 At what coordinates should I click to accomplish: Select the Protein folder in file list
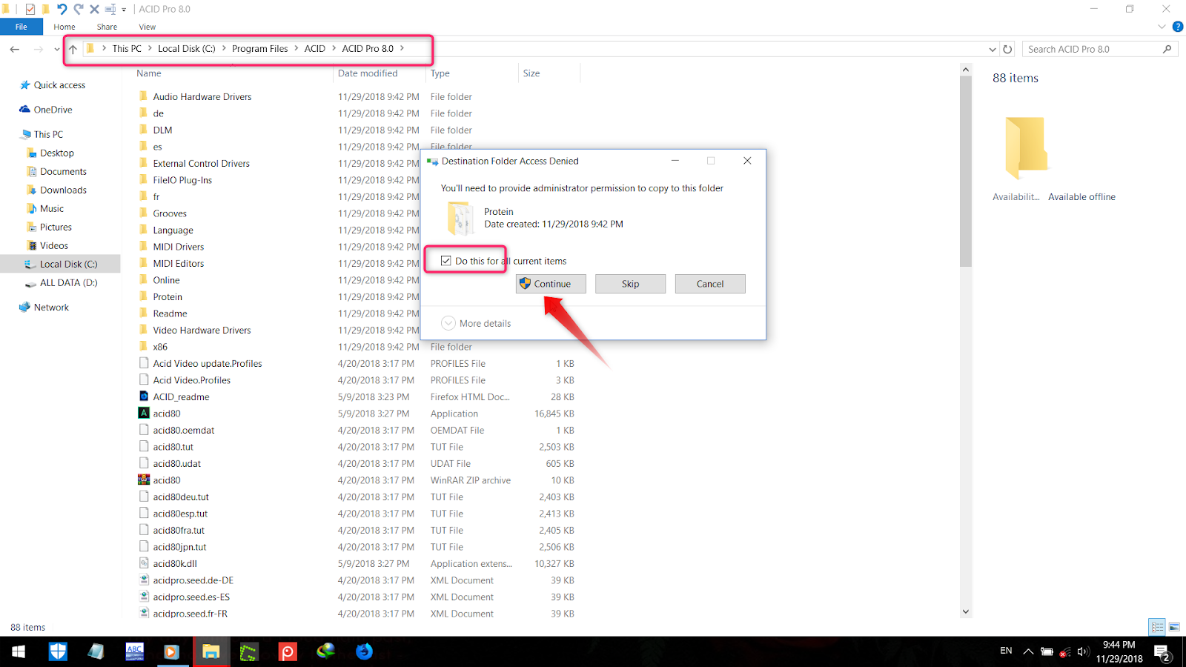[168, 297]
